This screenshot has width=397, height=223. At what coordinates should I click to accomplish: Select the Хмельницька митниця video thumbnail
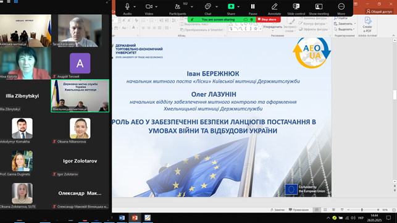tap(80, 96)
